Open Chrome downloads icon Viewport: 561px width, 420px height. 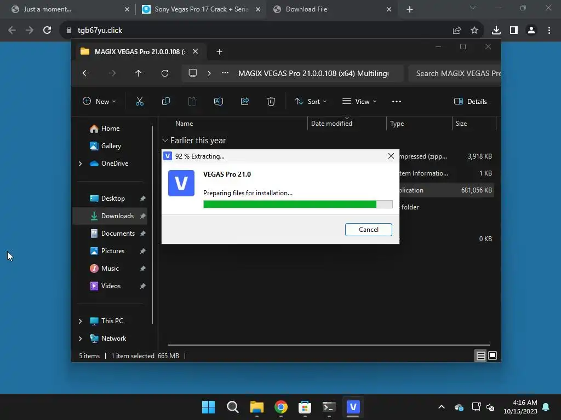point(496,31)
